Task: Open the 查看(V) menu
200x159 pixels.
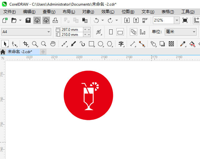Action: [x=49, y=12]
